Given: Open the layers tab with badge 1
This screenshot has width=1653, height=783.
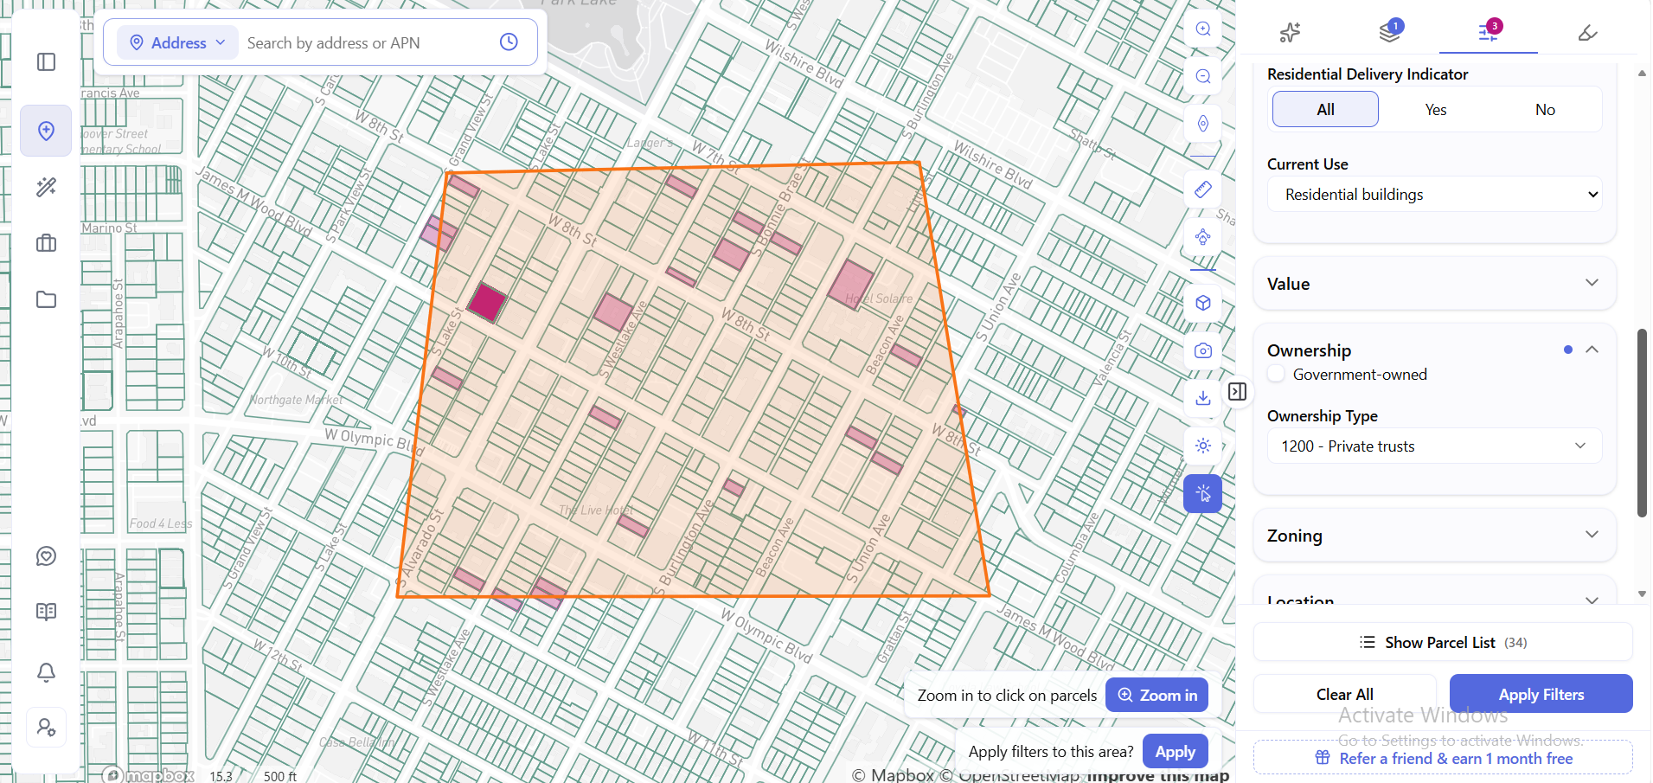Looking at the screenshot, I should tap(1389, 32).
